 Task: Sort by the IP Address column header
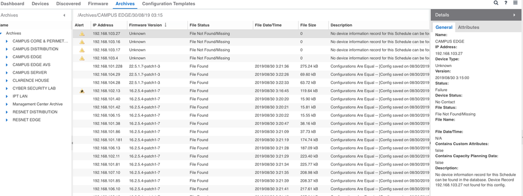[x=109, y=25]
